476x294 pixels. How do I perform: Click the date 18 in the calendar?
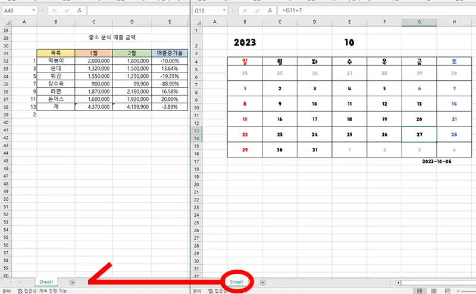point(349,119)
